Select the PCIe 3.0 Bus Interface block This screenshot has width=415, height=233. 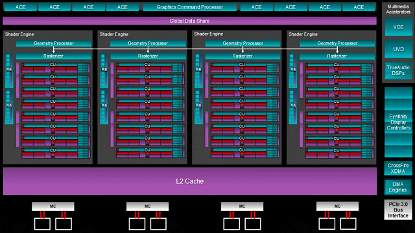pyautogui.click(x=397, y=210)
